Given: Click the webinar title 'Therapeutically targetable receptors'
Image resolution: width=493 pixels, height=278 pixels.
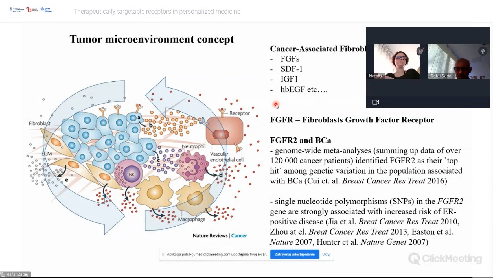Looking at the screenshot, I should [157, 12].
